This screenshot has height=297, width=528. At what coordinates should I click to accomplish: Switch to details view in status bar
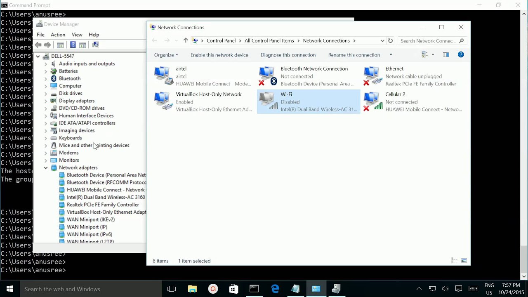[x=454, y=260]
